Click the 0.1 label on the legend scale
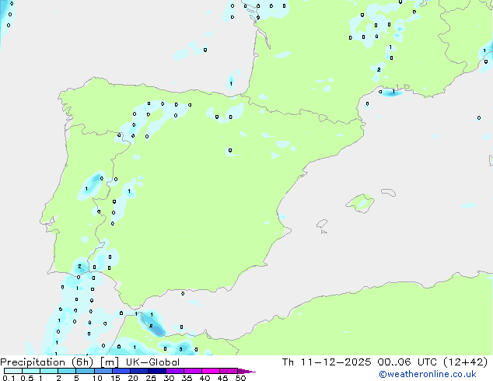Image resolution: width=493 pixels, height=381 pixels. click(8, 379)
